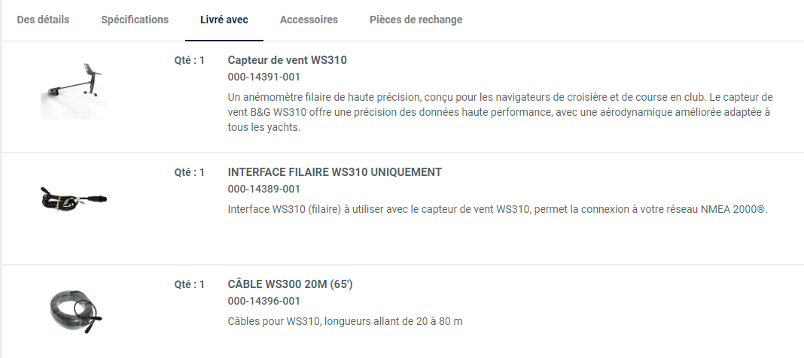This screenshot has height=358, width=804.
Task: Click the NMEA 2000 interface description text
Action: [497, 208]
